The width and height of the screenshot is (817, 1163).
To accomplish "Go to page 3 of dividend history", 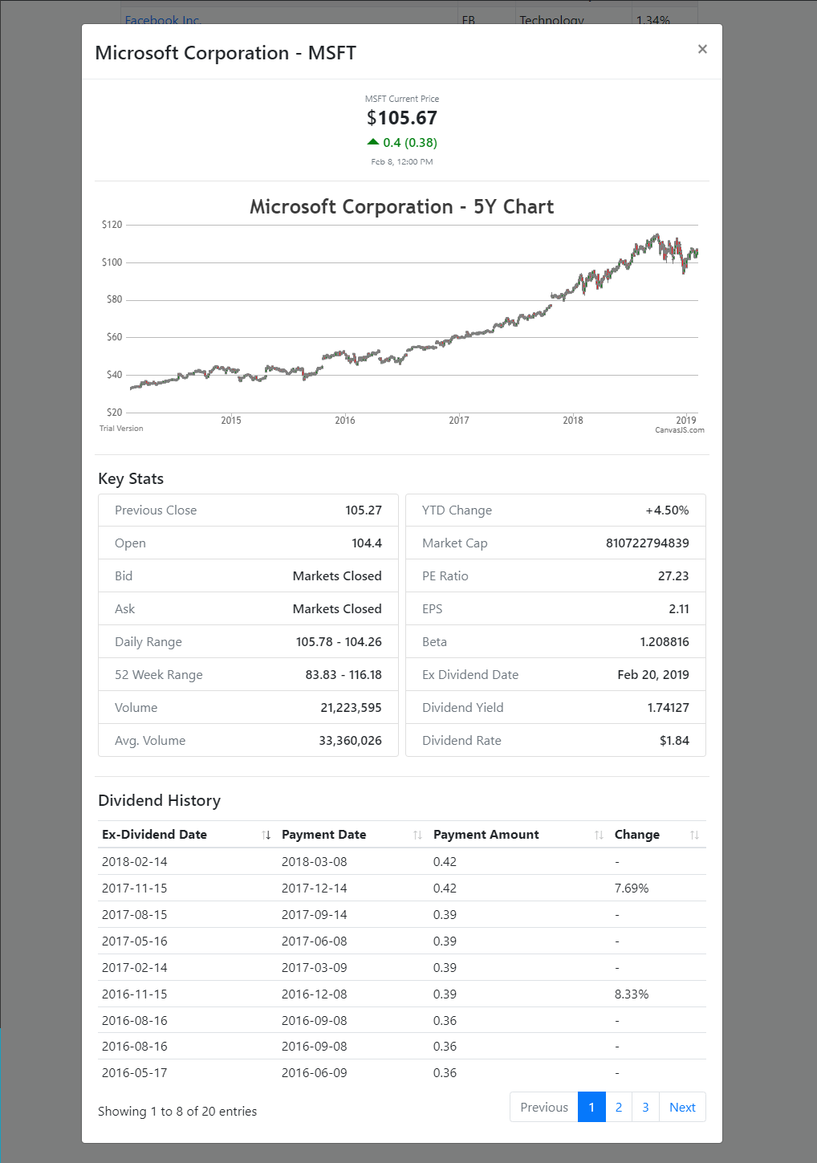I will tap(645, 1107).
